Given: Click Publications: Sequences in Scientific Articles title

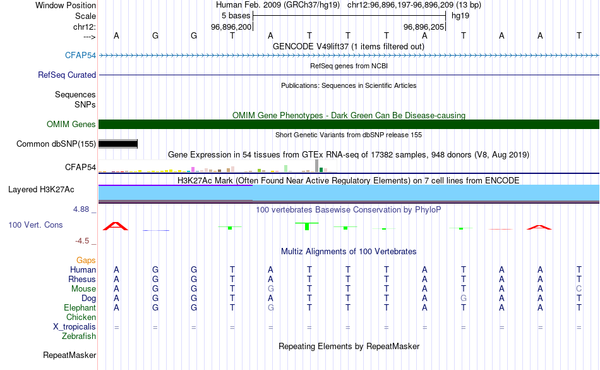Looking at the screenshot, I should point(349,85).
